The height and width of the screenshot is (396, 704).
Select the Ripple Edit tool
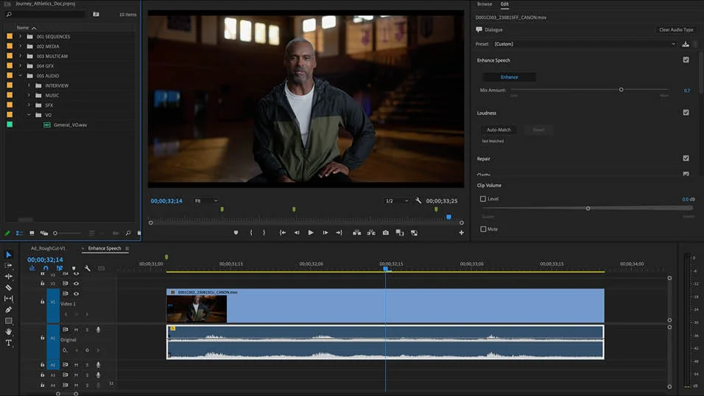pos(9,277)
